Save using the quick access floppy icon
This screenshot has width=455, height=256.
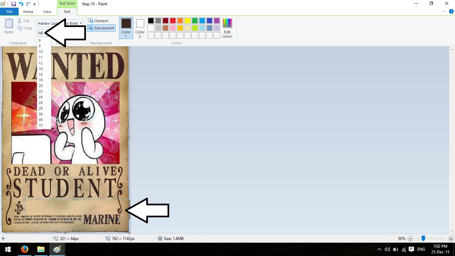tap(14, 4)
